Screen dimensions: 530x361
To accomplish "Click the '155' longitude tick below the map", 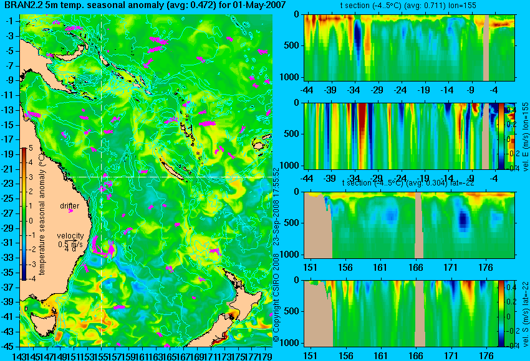I will (x=101, y=356).
